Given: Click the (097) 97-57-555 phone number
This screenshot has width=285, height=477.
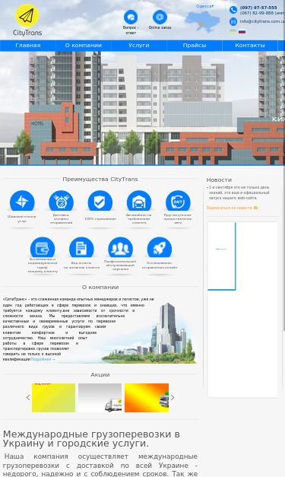Looking at the screenshot, I should click(258, 8).
